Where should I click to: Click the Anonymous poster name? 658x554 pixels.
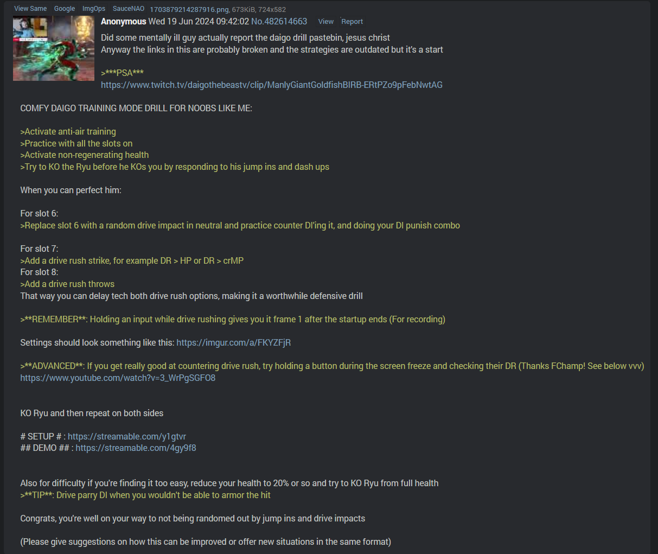click(x=124, y=22)
